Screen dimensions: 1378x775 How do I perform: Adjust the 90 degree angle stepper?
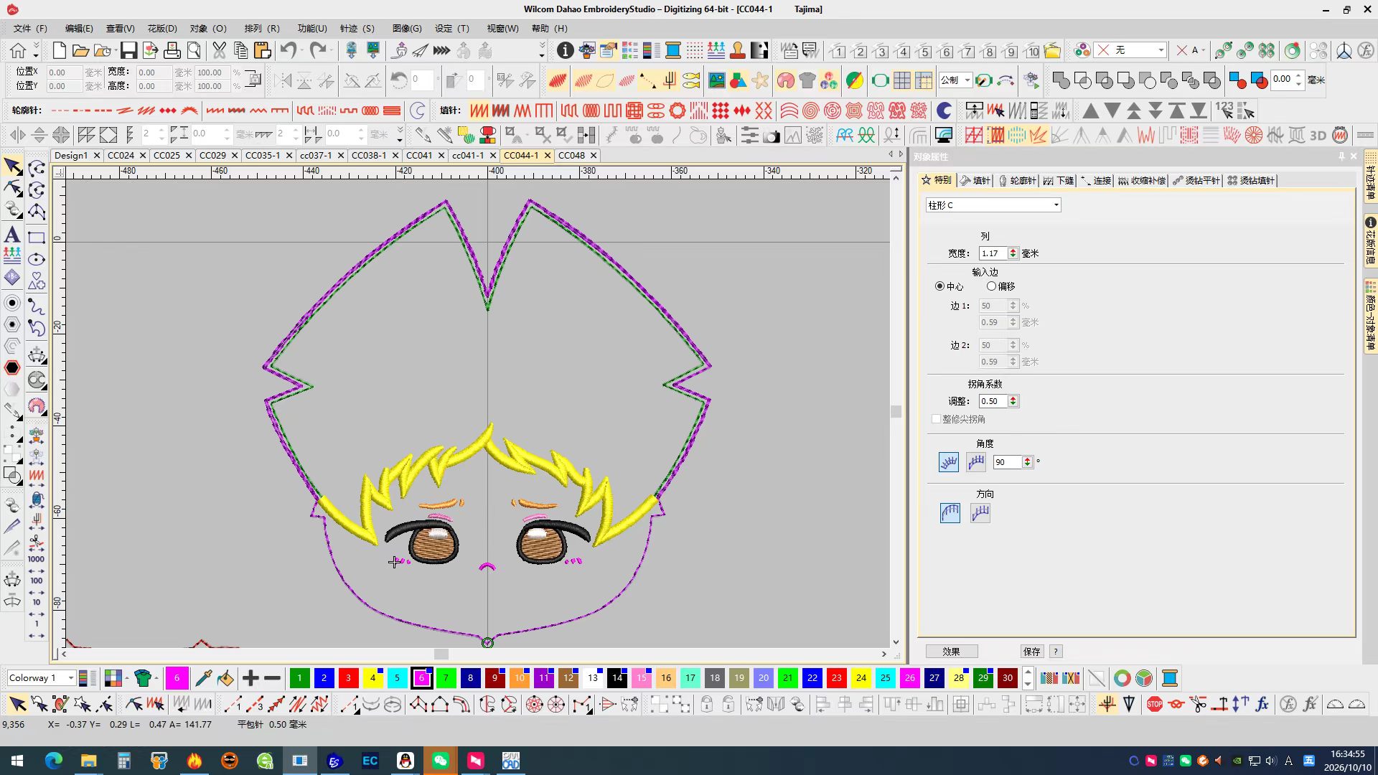point(1027,462)
